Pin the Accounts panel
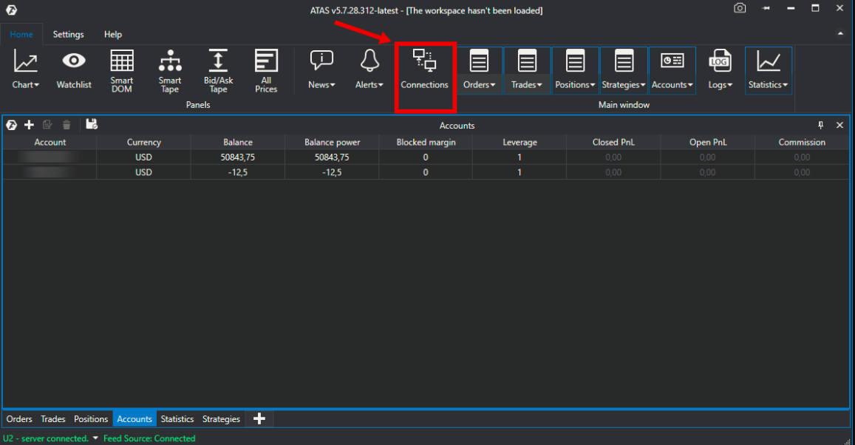This screenshot has height=445, width=855. click(x=821, y=126)
